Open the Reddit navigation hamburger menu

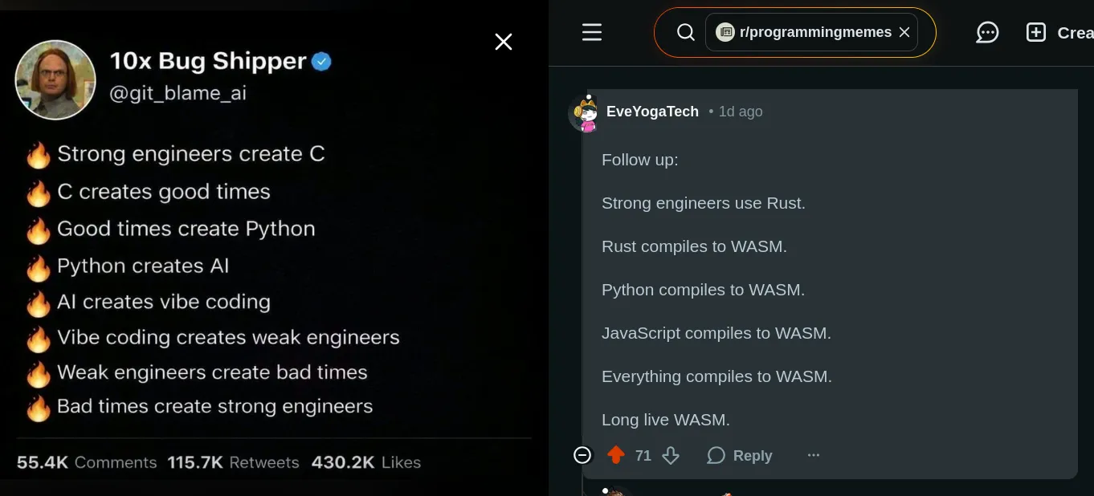tap(592, 32)
